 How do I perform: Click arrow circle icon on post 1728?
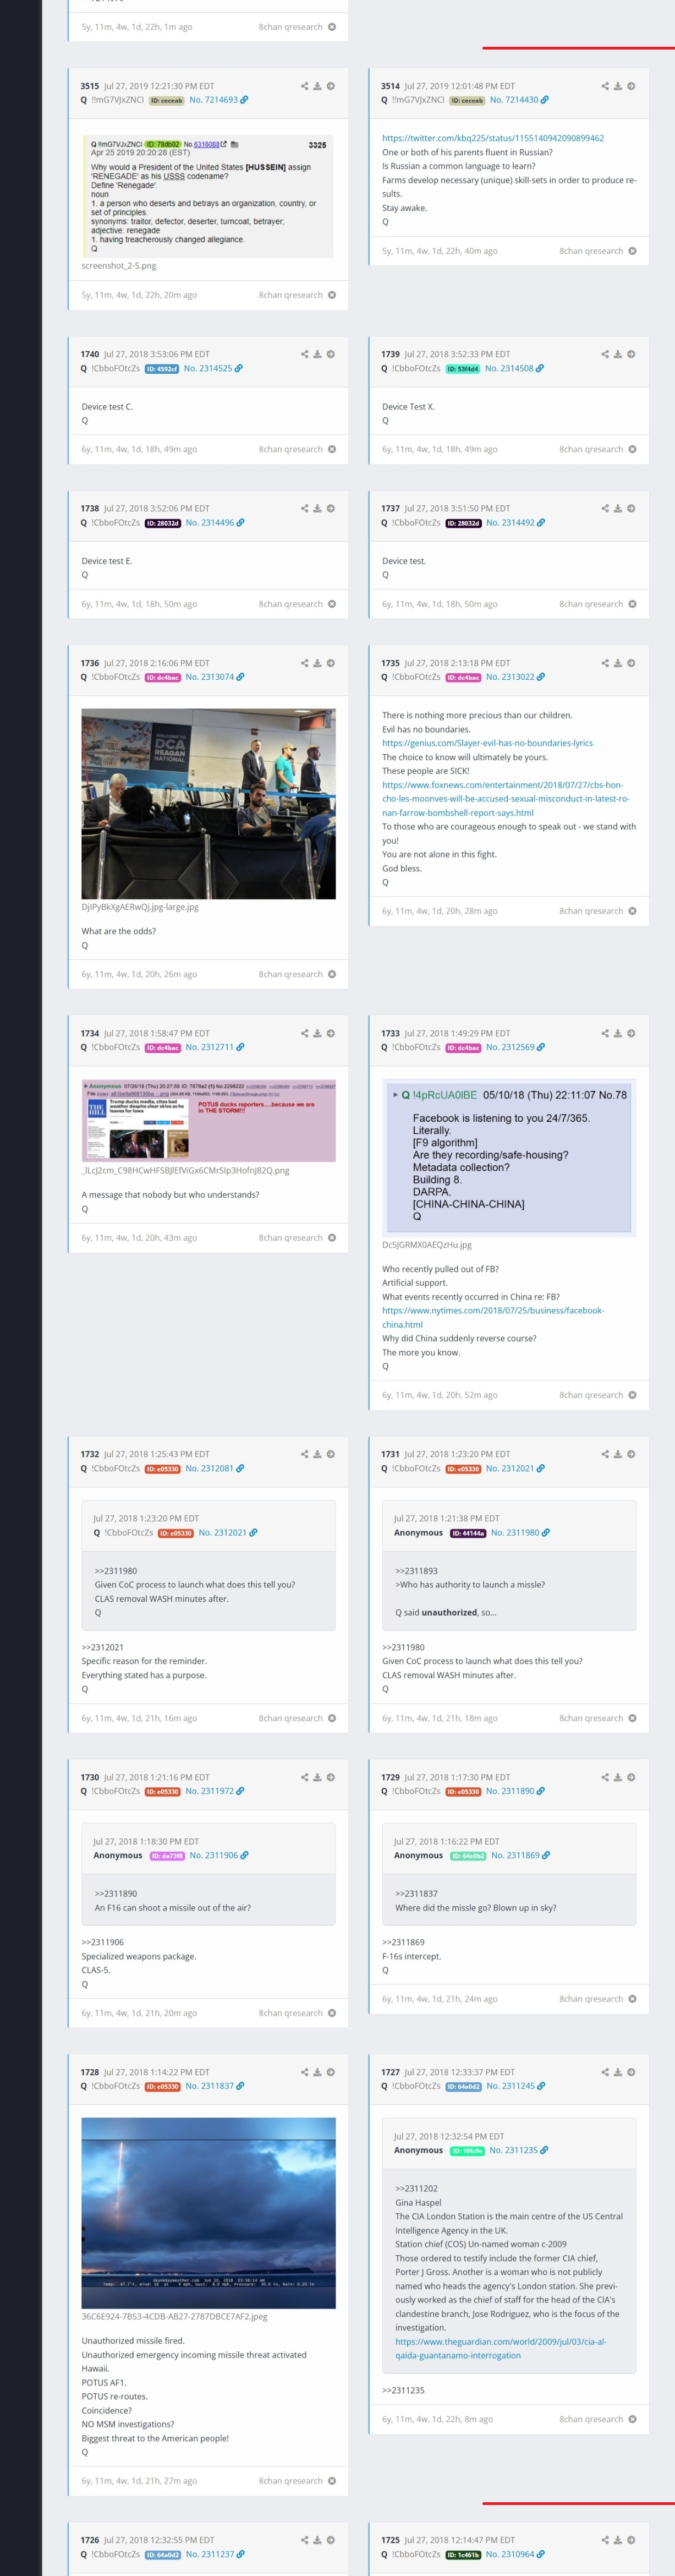tap(331, 2072)
